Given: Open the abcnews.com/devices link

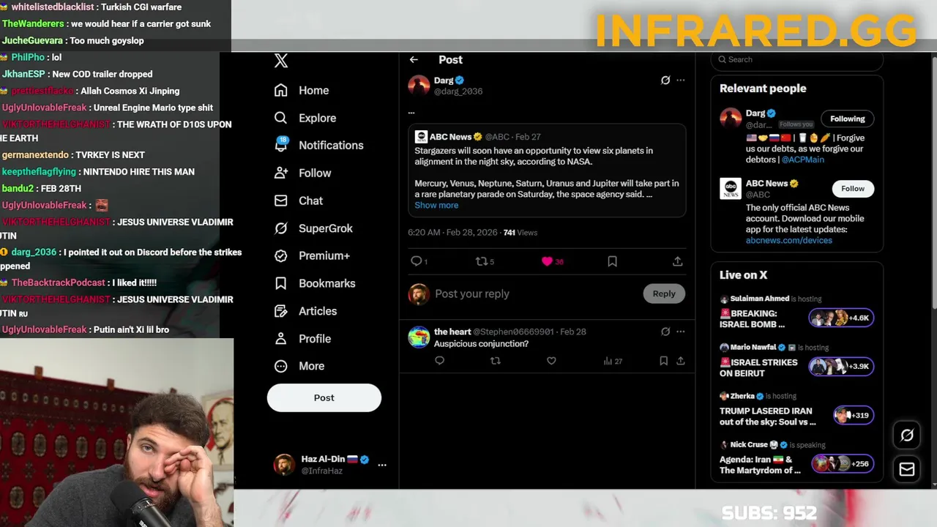Looking at the screenshot, I should tap(788, 240).
